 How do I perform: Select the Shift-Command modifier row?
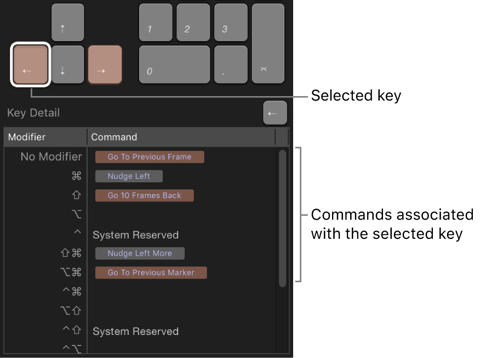pyautogui.click(x=74, y=253)
